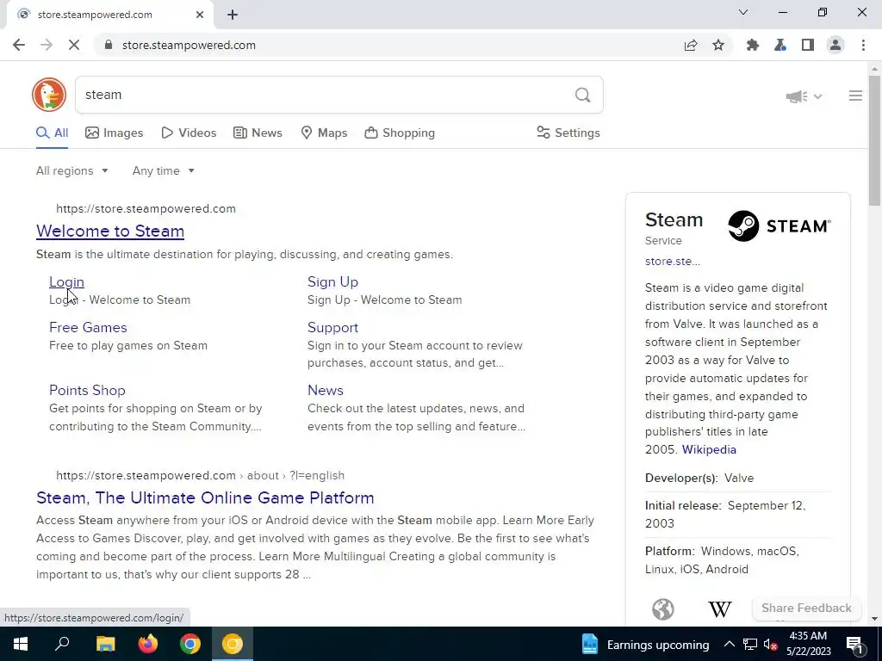The height and width of the screenshot is (661, 882).
Task: Show hidden system tray icons
Action: pyautogui.click(x=729, y=644)
